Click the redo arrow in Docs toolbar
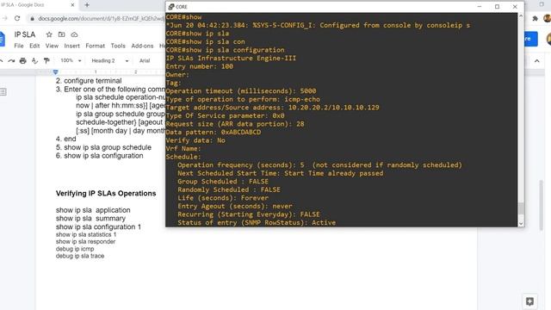This screenshot has width=551, height=310. click(x=11, y=61)
